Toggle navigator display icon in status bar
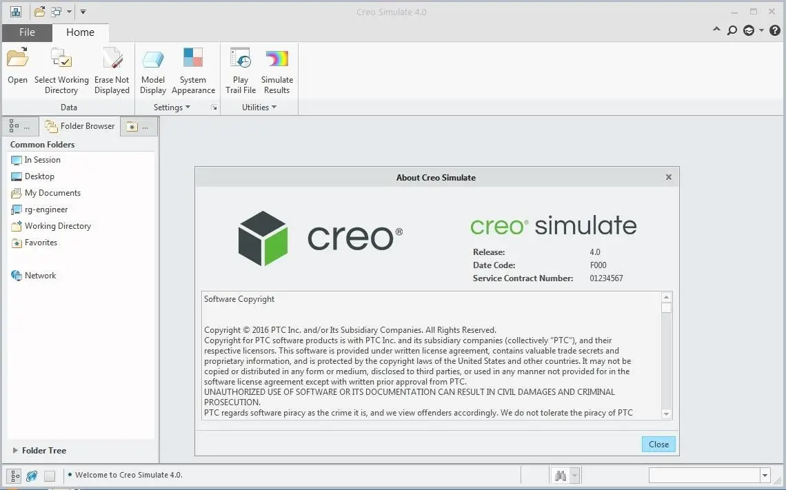The image size is (786, 490). tap(14, 476)
